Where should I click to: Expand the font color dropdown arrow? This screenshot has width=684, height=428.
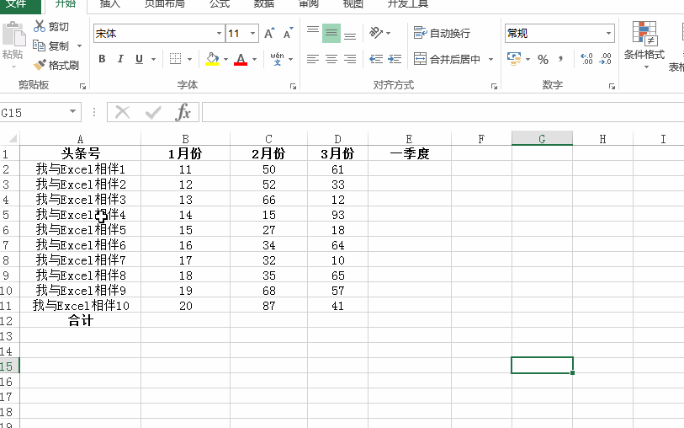pyautogui.click(x=254, y=59)
